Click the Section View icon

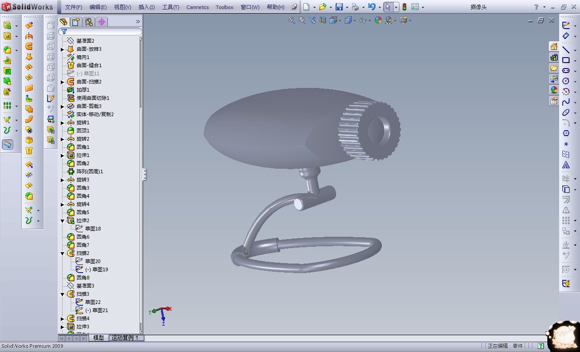tap(323, 20)
